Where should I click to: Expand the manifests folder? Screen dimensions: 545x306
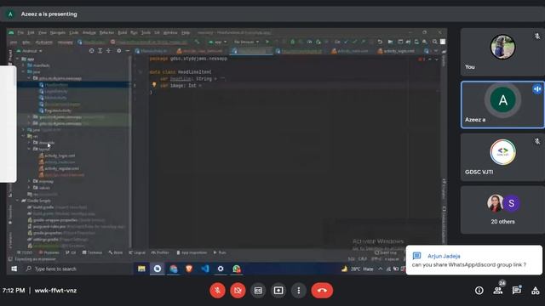coord(24,65)
